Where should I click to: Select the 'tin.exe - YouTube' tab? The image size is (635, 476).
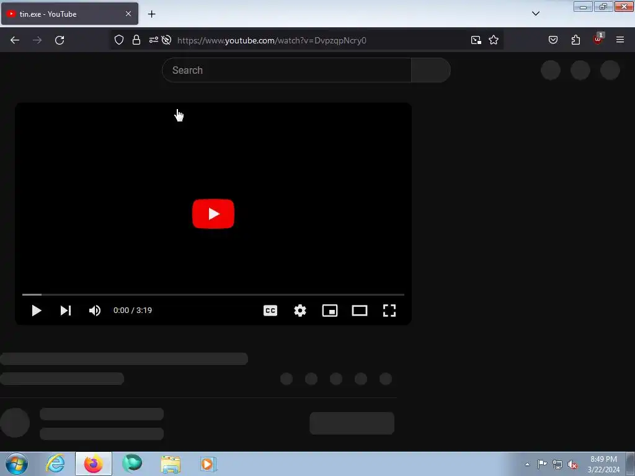[69, 14]
